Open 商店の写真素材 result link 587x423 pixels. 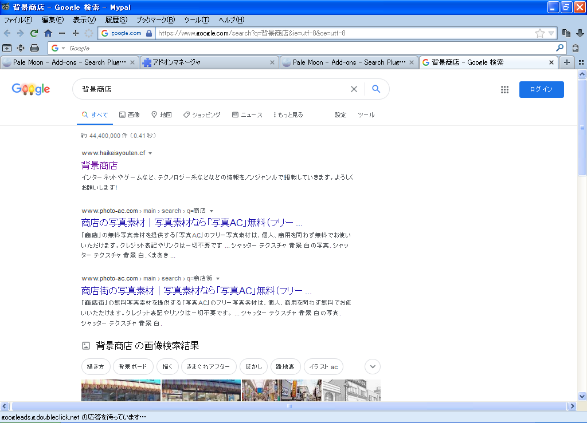tap(191, 223)
